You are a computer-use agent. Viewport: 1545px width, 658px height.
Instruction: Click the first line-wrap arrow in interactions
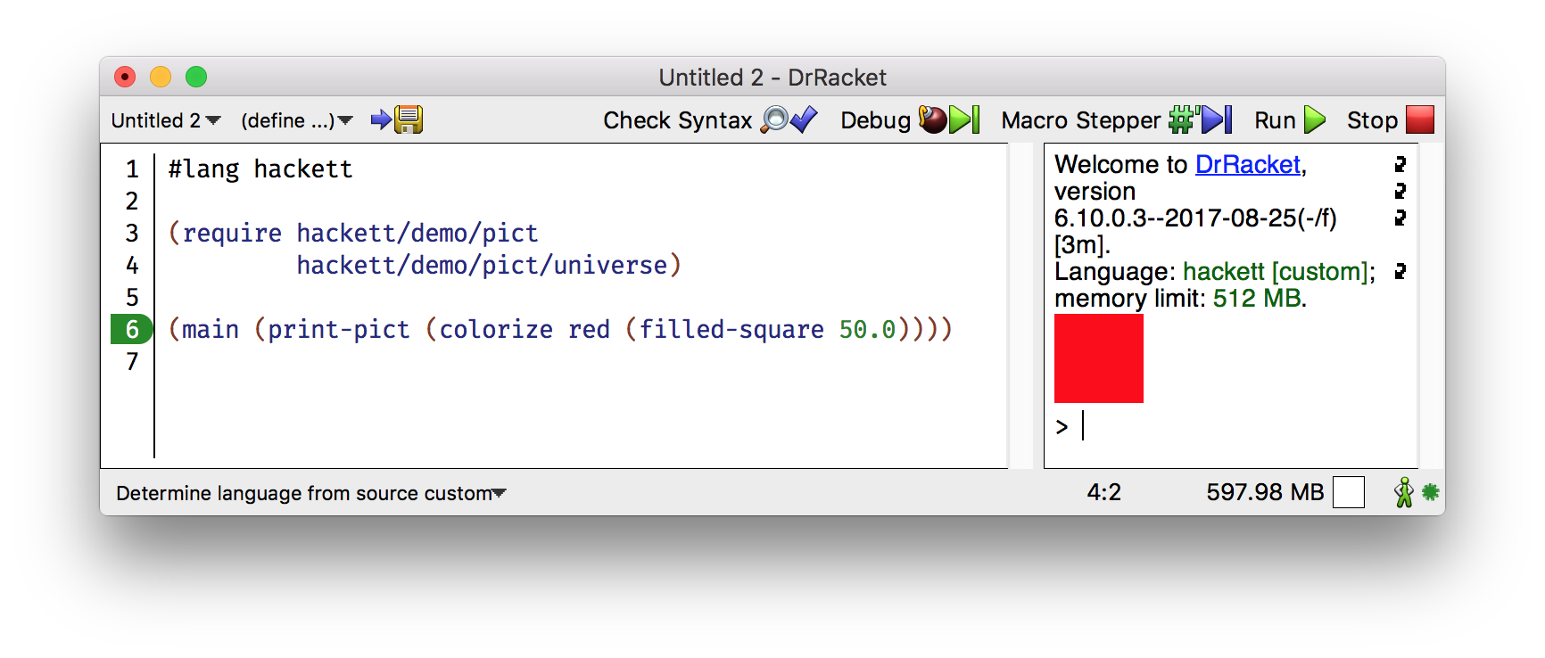tap(1400, 164)
